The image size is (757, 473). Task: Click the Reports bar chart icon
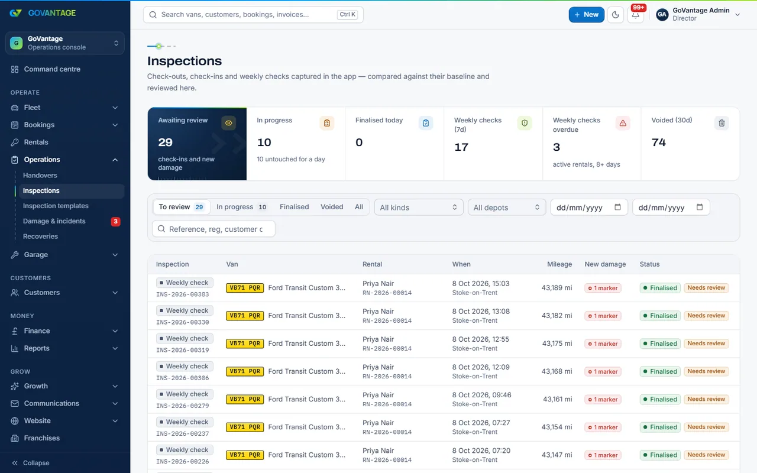pyautogui.click(x=15, y=348)
